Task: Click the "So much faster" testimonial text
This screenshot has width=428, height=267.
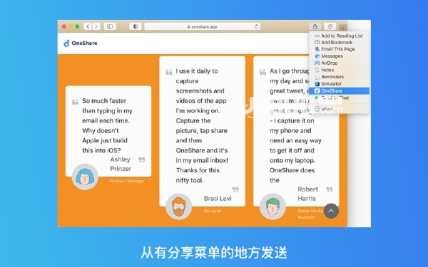Action: [x=107, y=125]
